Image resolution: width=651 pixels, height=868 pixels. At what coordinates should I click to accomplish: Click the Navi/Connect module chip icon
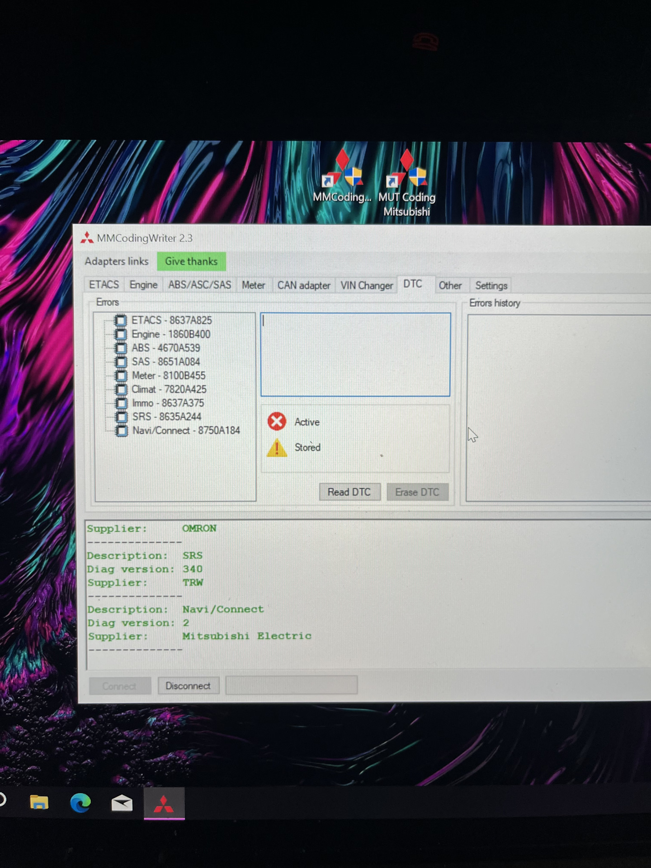coord(121,431)
